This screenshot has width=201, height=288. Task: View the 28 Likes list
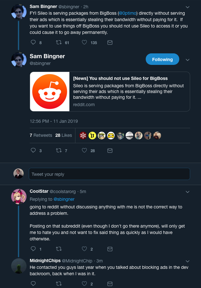[x=64, y=135]
